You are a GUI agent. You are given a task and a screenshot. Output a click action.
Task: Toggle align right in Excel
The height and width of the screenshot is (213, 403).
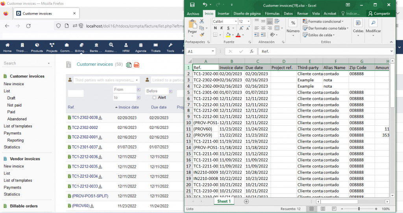pyautogui.click(x=270, y=28)
